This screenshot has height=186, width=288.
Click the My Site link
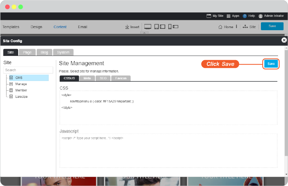tap(218, 16)
